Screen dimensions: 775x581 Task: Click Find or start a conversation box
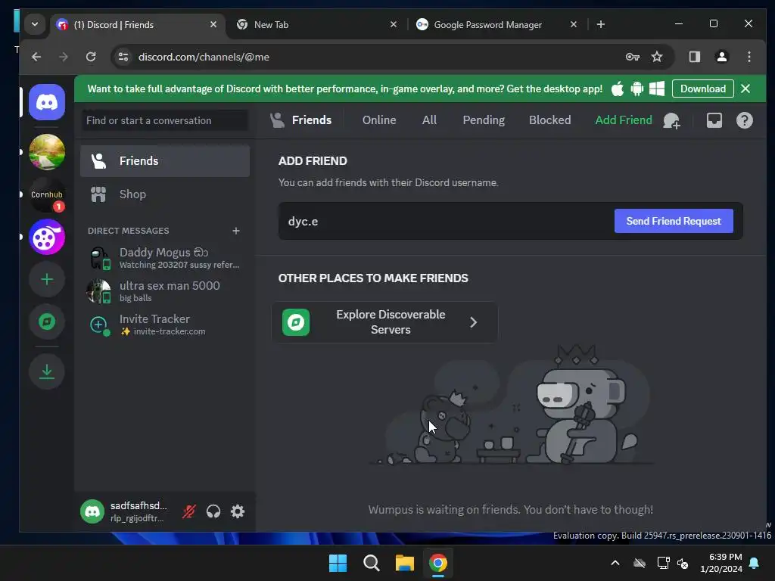pyautogui.click(x=165, y=120)
